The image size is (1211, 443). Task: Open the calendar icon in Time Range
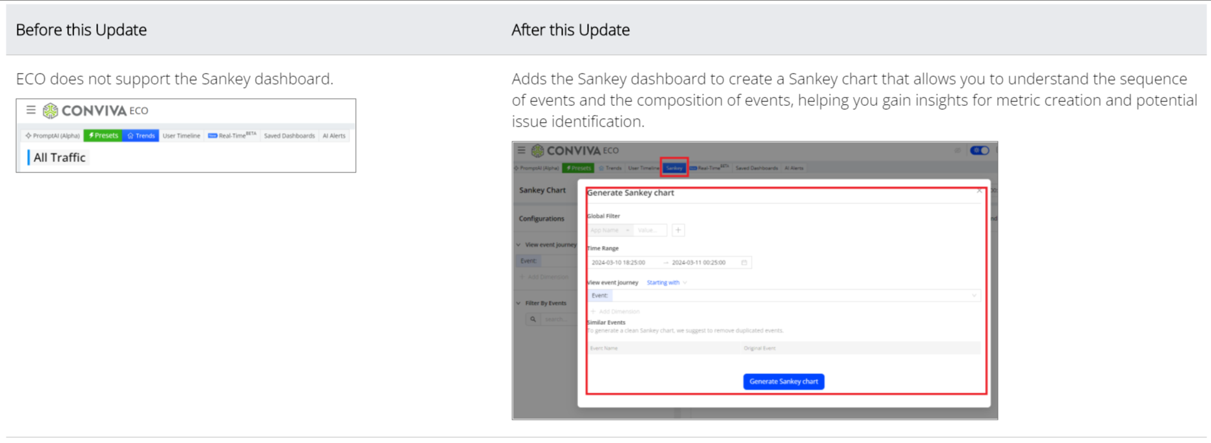click(x=744, y=263)
